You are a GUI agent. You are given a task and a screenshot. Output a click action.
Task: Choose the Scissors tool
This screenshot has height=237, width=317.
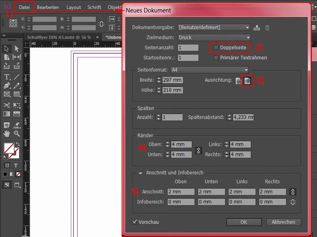click(x=7, y=105)
